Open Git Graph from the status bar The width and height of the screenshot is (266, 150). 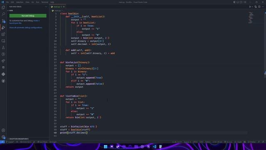[53, 142]
